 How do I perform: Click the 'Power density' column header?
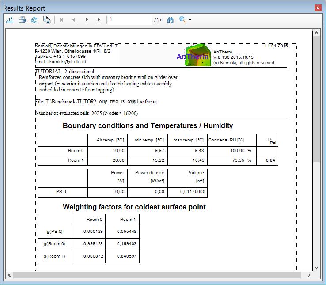tap(149, 173)
